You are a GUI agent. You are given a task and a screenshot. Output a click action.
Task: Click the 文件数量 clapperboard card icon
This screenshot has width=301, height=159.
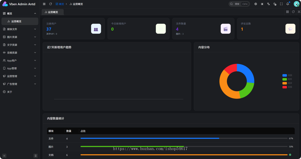pyautogui.click(x=225, y=29)
